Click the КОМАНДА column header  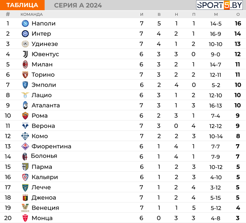pos(32,15)
